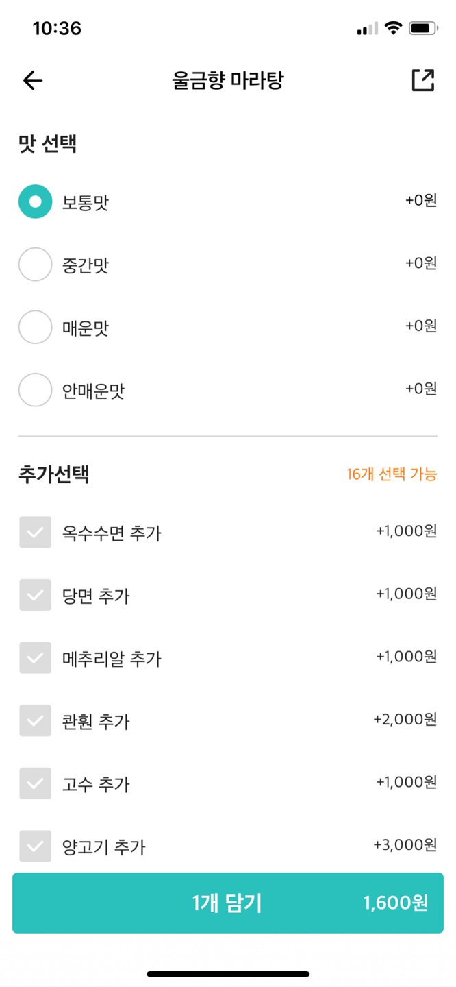The width and height of the screenshot is (456, 987).
Task: Tap the 16개 선택 가능 label
Action: coord(392,474)
